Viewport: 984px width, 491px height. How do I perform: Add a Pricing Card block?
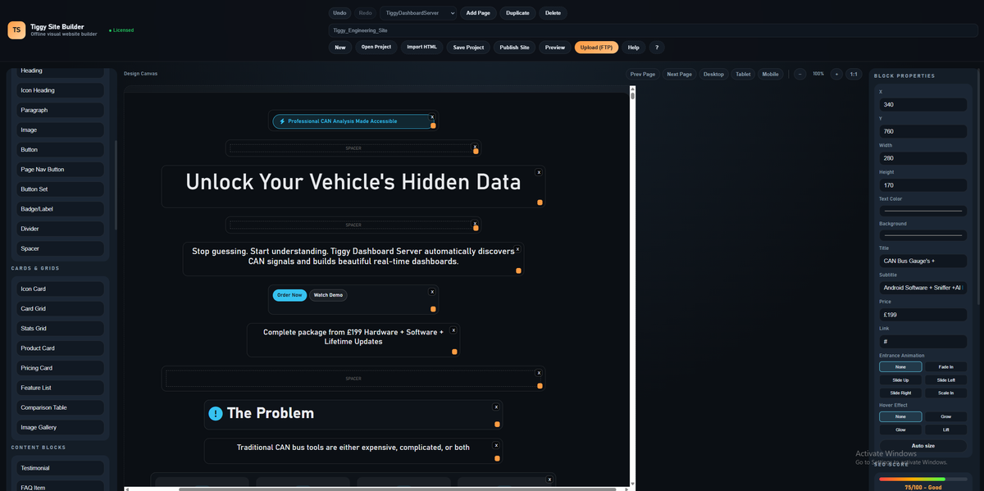(61, 368)
